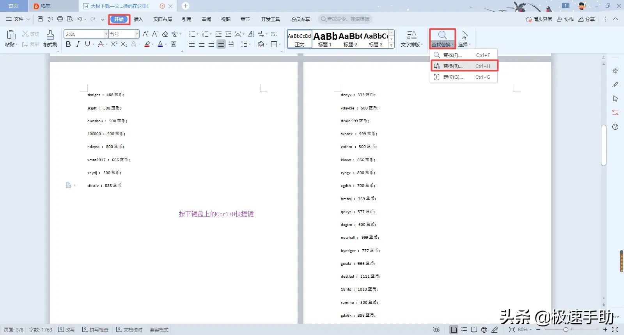Screen dimensions: 624x335
Task: Apply the 标题 1 heading style
Action: click(x=325, y=39)
